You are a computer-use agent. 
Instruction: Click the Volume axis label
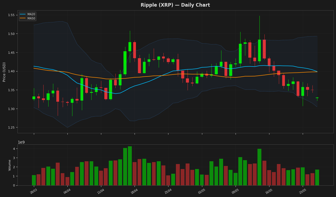pos(10,165)
